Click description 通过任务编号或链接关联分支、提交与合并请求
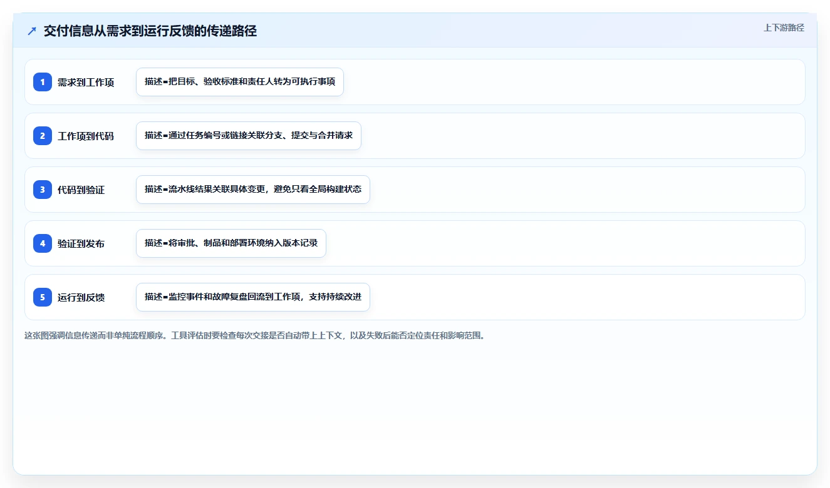The width and height of the screenshot is (830, 488). 249,136
